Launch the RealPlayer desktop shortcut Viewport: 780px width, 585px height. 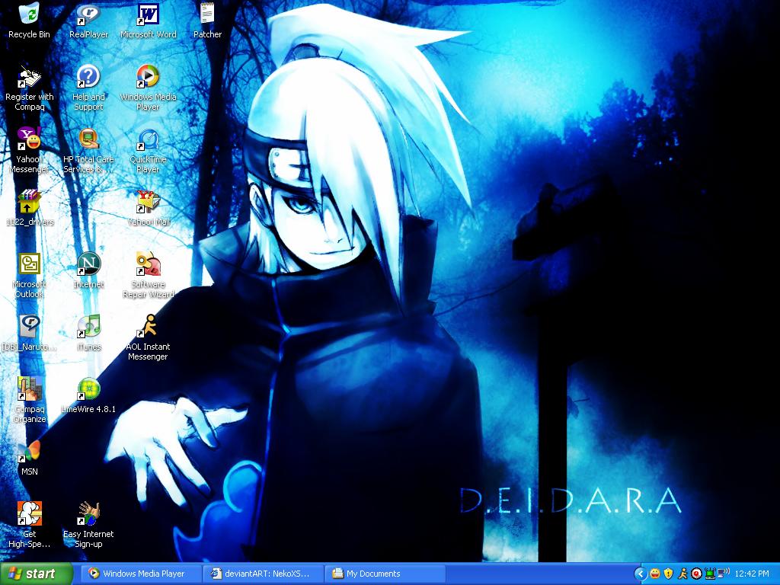(x=88, y=21)
